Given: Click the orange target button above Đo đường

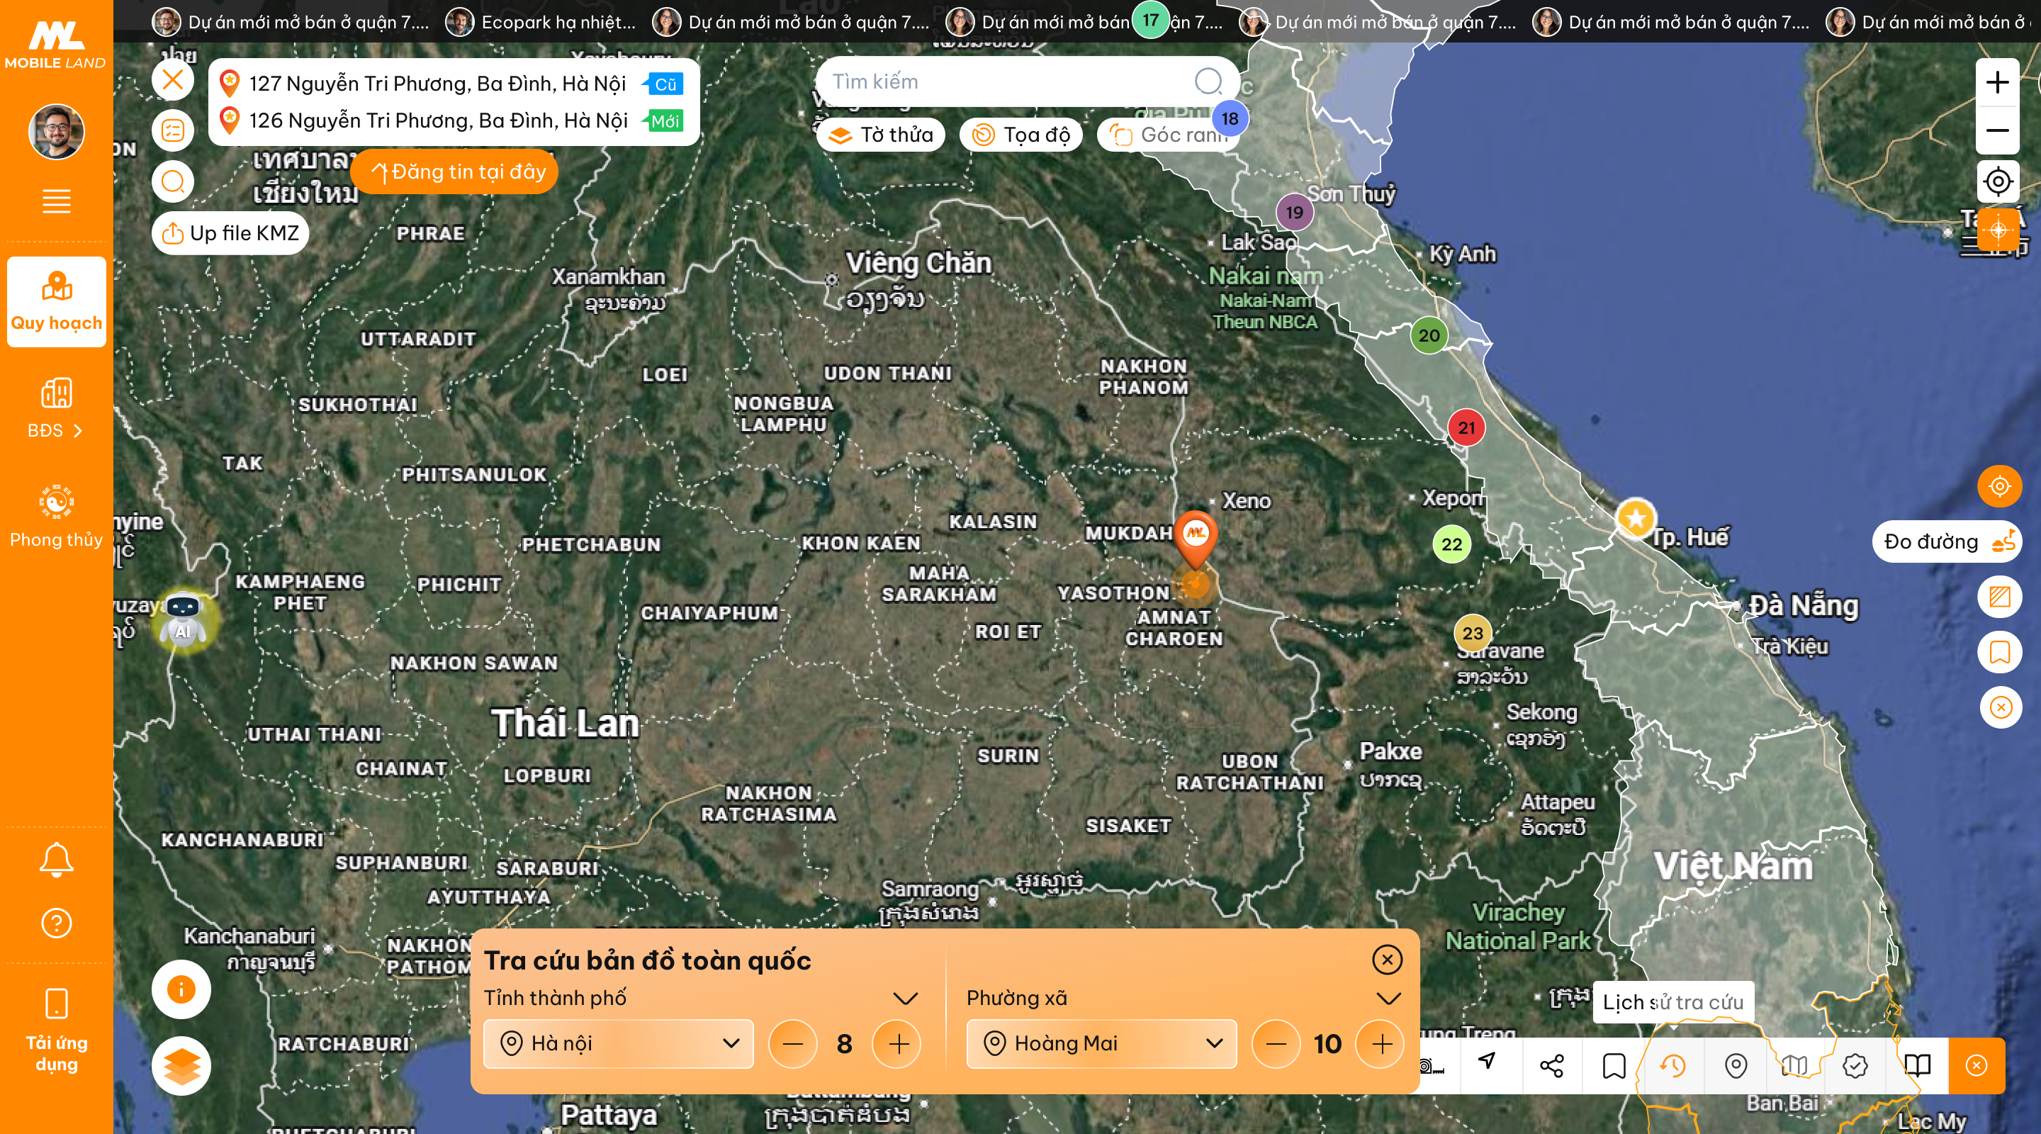Looking at the screenshot, I should coord(2000,485).
